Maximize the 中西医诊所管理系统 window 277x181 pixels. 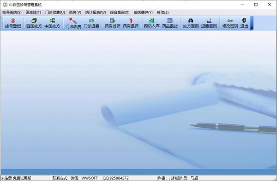point(256,5)
